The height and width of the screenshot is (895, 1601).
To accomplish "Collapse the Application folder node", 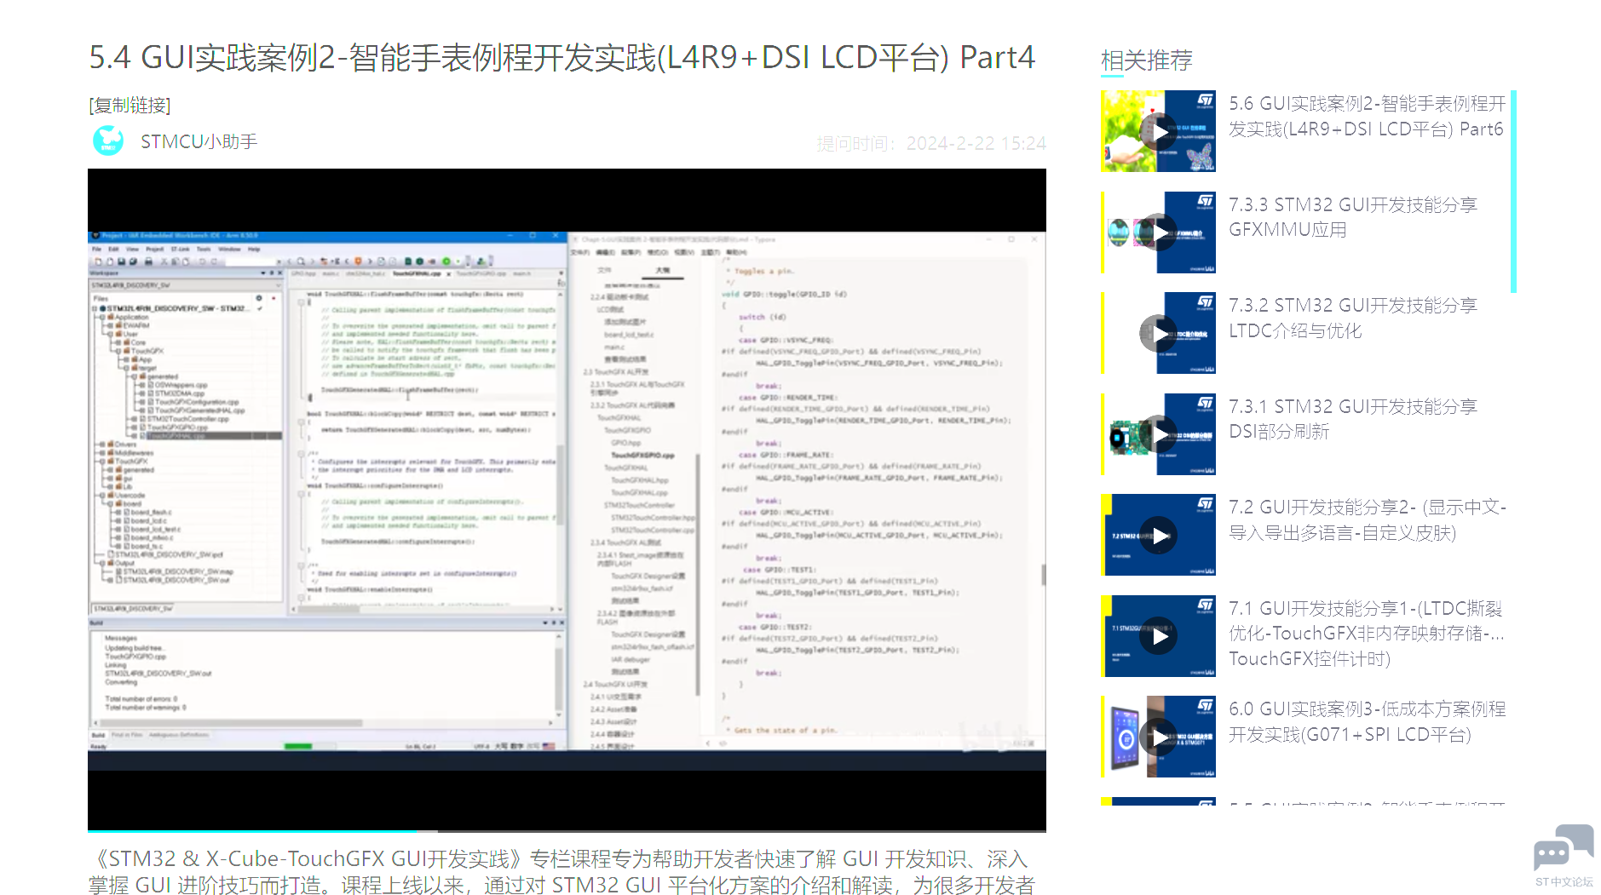I will 103,317.
